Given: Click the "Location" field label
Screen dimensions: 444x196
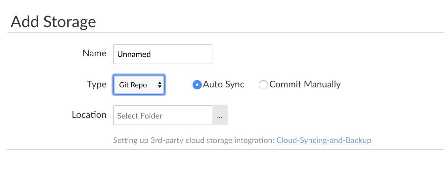Looking at the screenshot, I should (x=89, y=115).
